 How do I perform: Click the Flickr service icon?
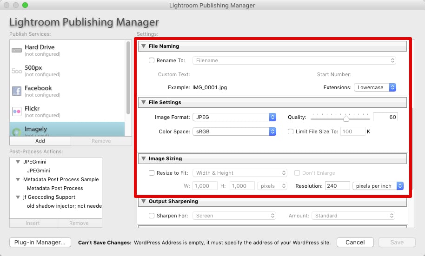pyautogui.click(x=17, y=112)
